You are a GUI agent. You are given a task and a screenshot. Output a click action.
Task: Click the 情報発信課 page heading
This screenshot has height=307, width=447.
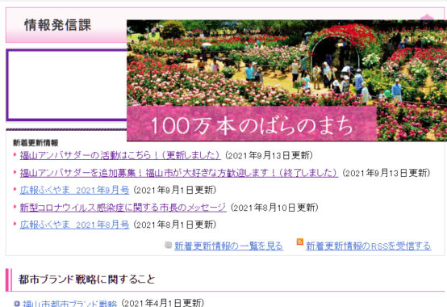pos(57,25)
